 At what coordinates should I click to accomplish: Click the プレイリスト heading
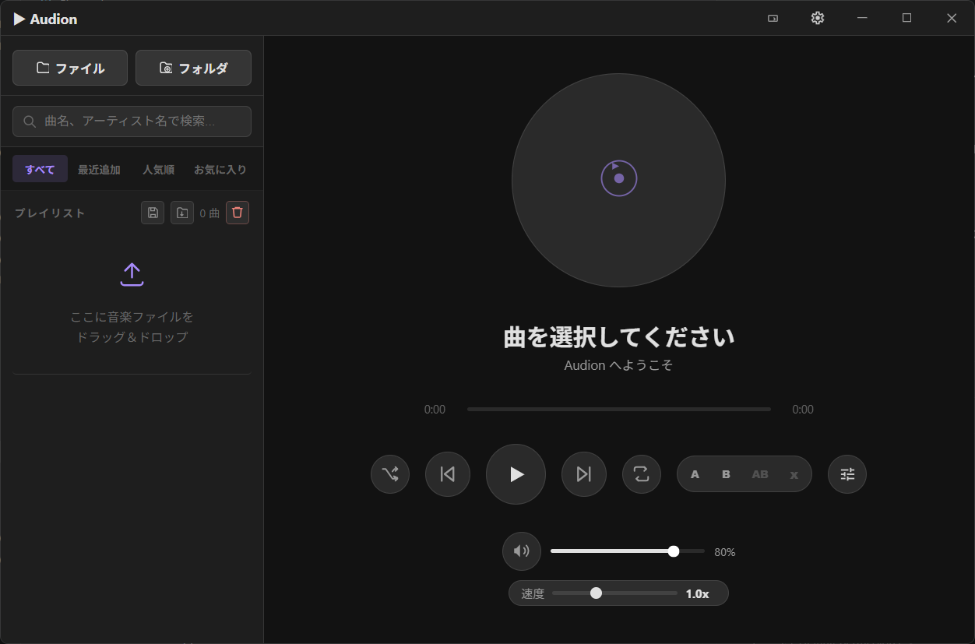[x=50, y=213]
